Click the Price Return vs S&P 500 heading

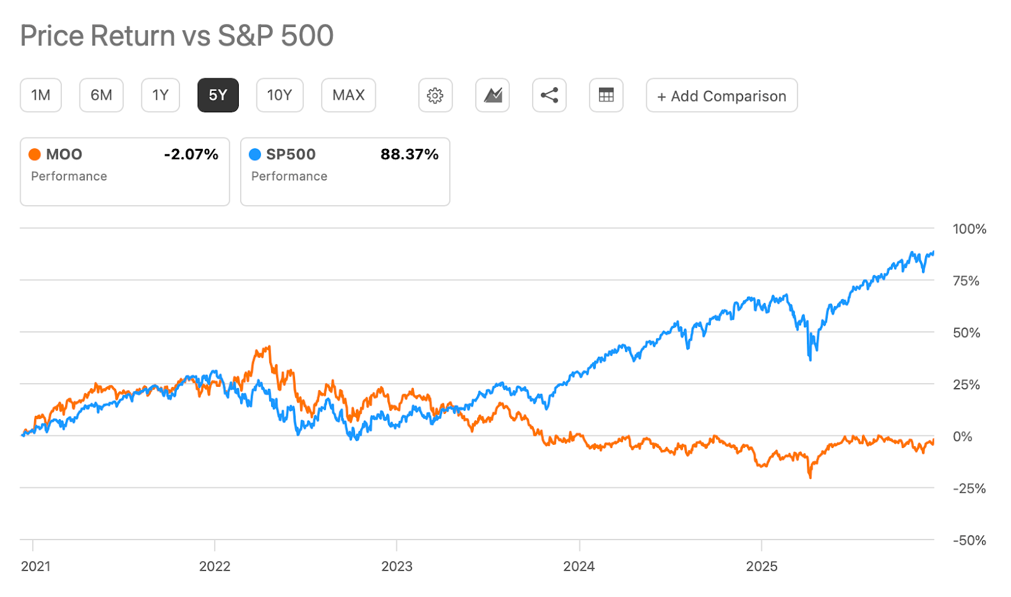[177, 36]
